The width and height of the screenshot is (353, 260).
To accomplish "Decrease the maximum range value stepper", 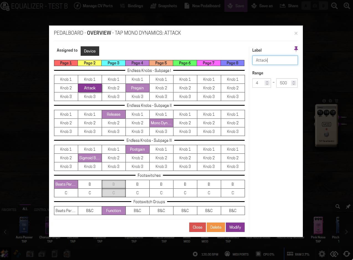I will (x=293, y=84).
